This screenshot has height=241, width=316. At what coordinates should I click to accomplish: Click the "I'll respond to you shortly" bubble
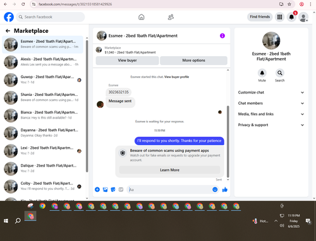[179, 141]
